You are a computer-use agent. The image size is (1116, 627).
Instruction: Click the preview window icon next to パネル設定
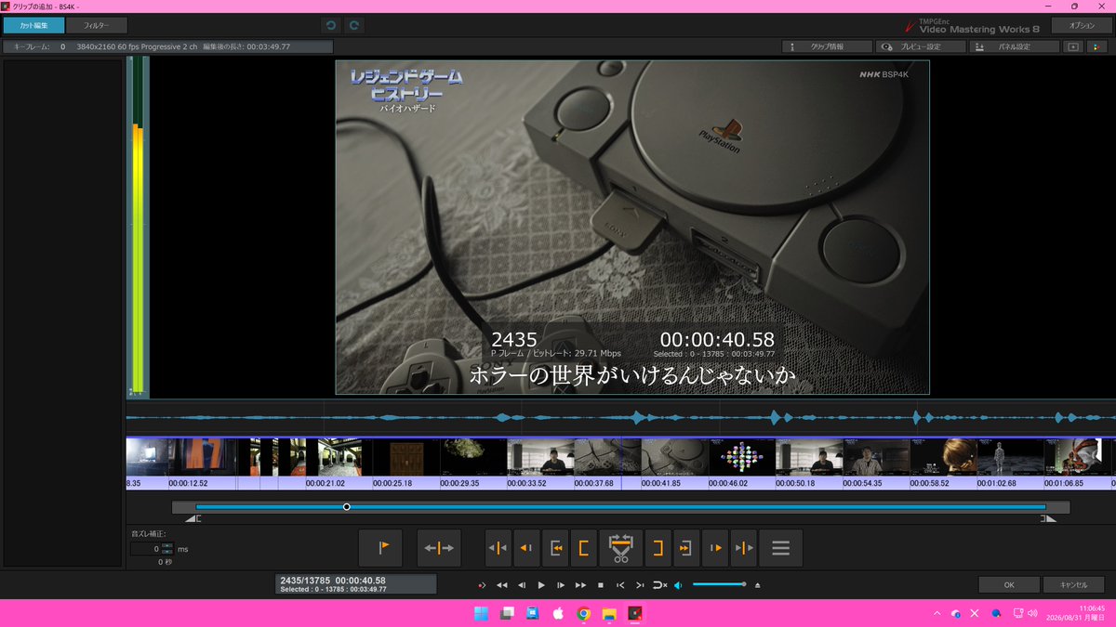(1073, 46)
